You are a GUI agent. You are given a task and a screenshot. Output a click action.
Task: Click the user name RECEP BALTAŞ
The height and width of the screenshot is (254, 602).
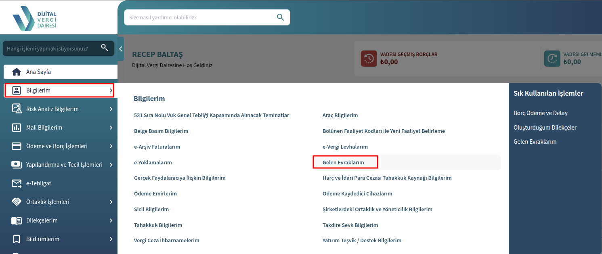(x=157, y=55)
